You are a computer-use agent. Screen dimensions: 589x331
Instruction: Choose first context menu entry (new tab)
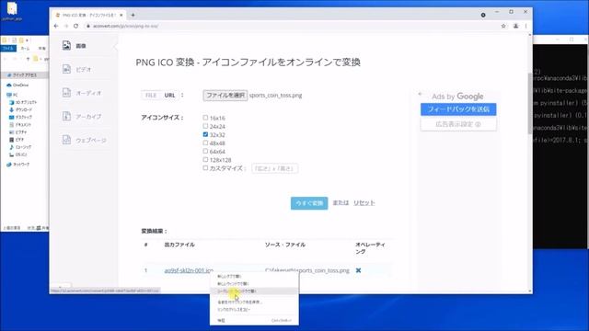click(x=254, y=276)
